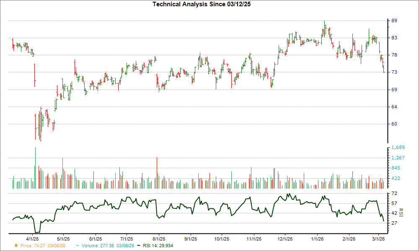The width and height of the screenshot is (419, 251).
Task: Toggle the RSI 14 series in the legend
Action: (157, 246)
